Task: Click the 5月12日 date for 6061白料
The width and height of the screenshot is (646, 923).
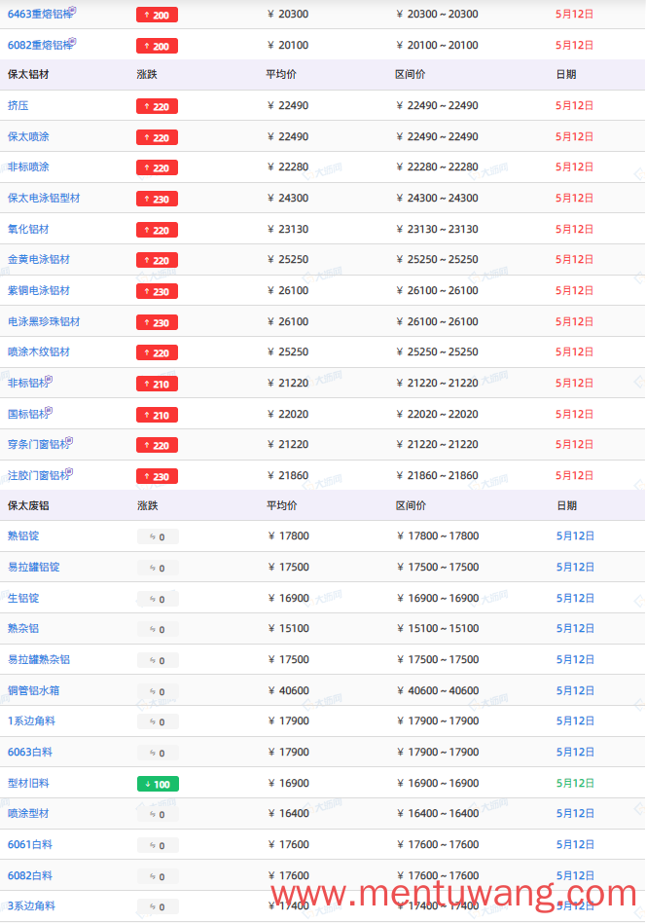Action: pyautogui.click(x=575, y=845)
